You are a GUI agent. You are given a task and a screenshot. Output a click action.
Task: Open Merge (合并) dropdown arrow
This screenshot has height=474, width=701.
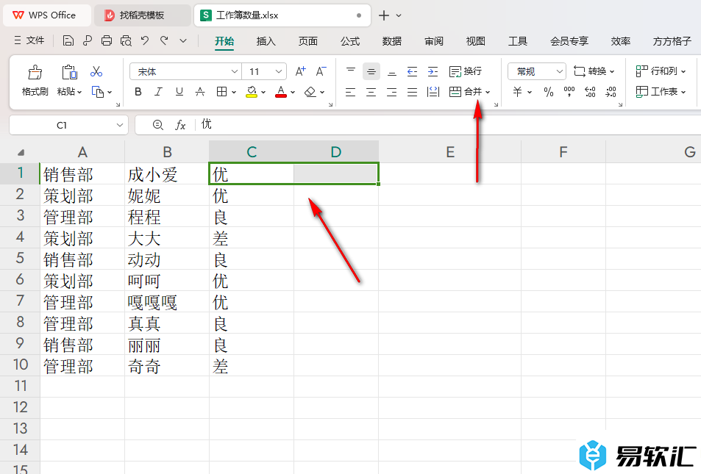[x=488, y=92]
